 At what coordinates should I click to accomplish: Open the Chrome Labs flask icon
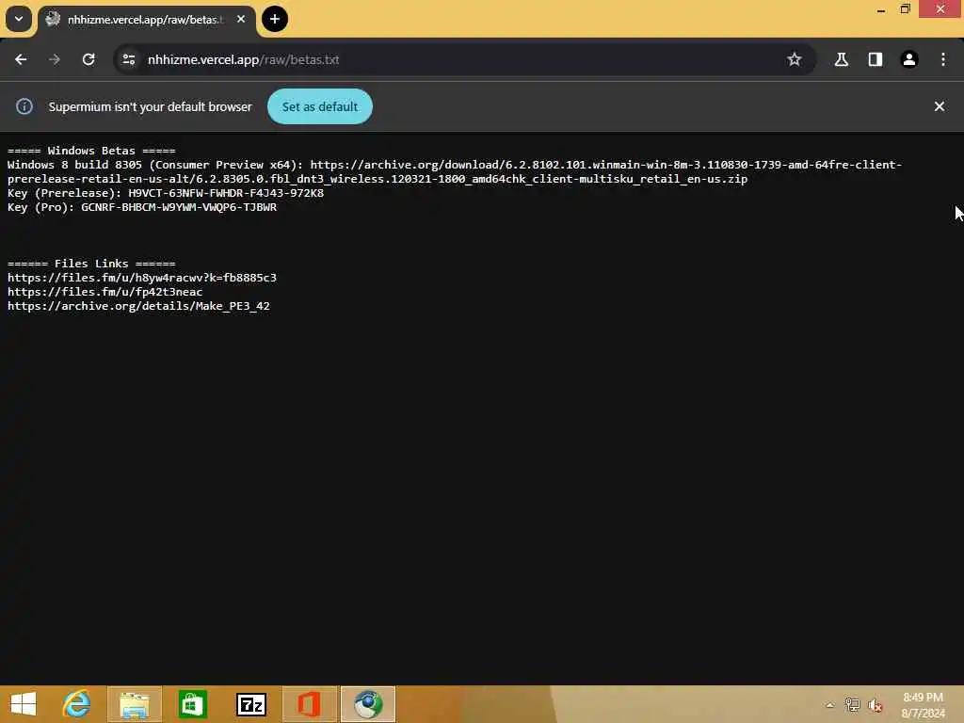coord(842,59)
